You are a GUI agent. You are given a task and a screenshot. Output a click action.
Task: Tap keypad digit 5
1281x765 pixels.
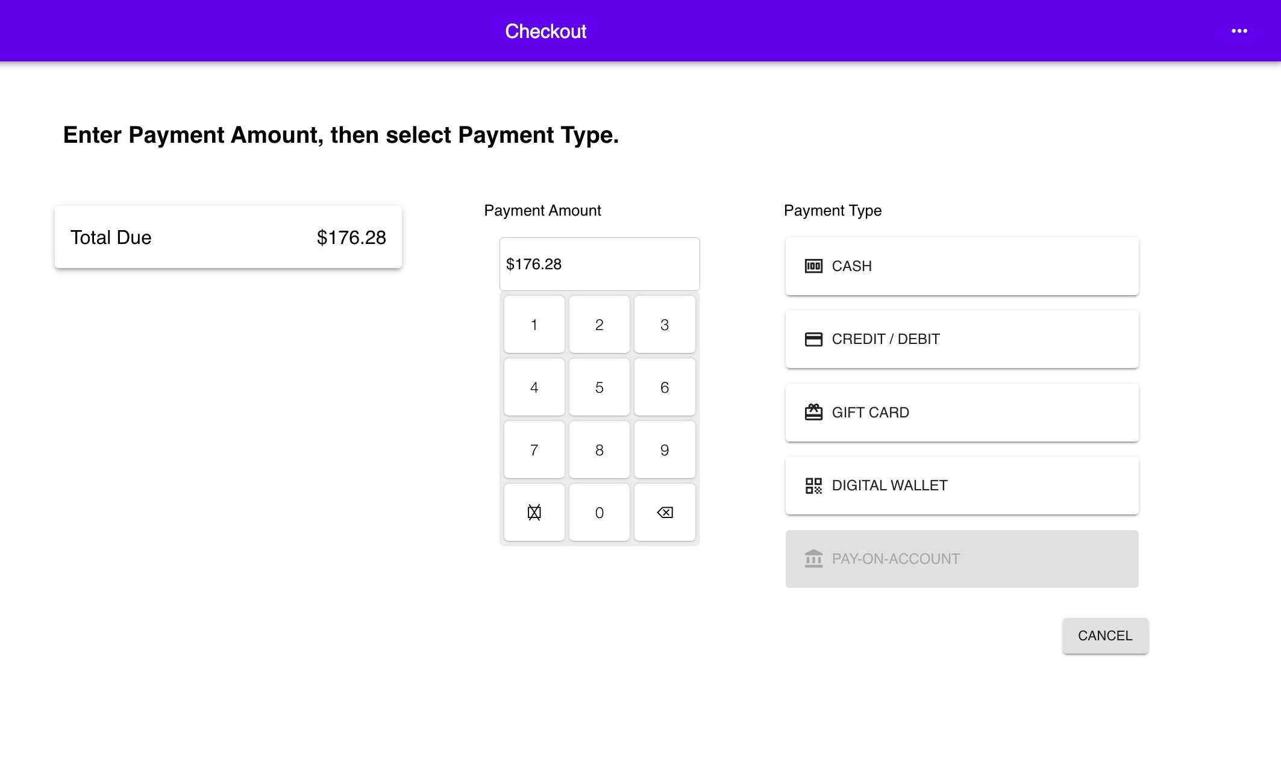tap(599, 387)
